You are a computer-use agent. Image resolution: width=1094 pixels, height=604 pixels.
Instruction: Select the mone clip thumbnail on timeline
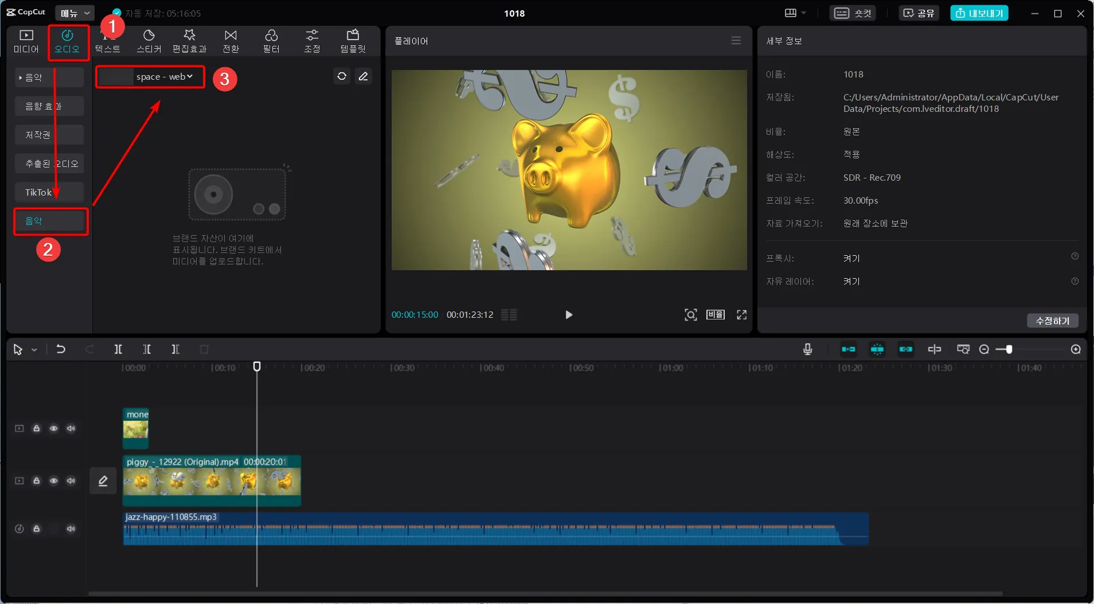(x=136, y=428)
